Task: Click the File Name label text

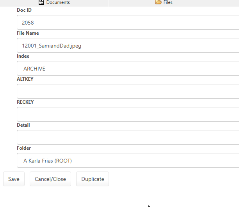Action: pyautogui.click(x=28, y=33)
